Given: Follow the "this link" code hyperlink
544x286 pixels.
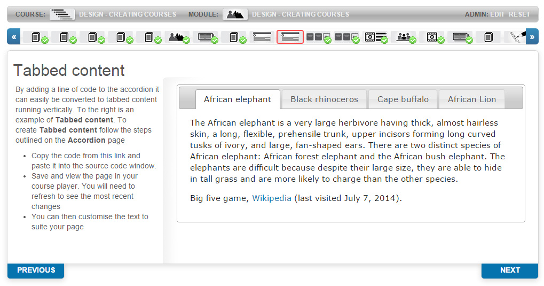Looking at the screenshot, I should click(113, 156).
